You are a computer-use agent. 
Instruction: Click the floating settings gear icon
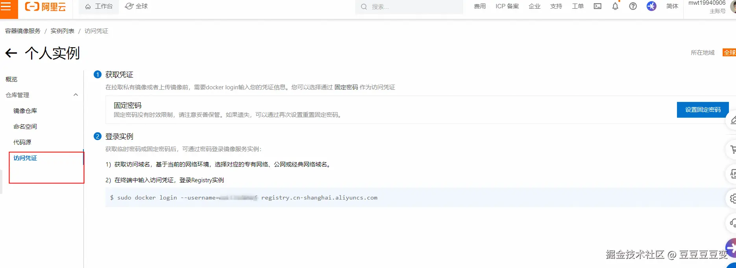pos(732,199)
